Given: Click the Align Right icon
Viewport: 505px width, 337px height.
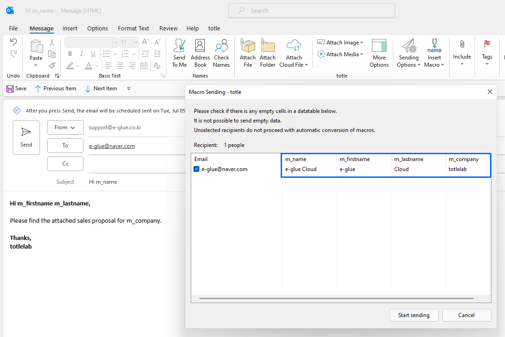Looking at the screenshot, I should pyautogui.click(x=132, y=66).
